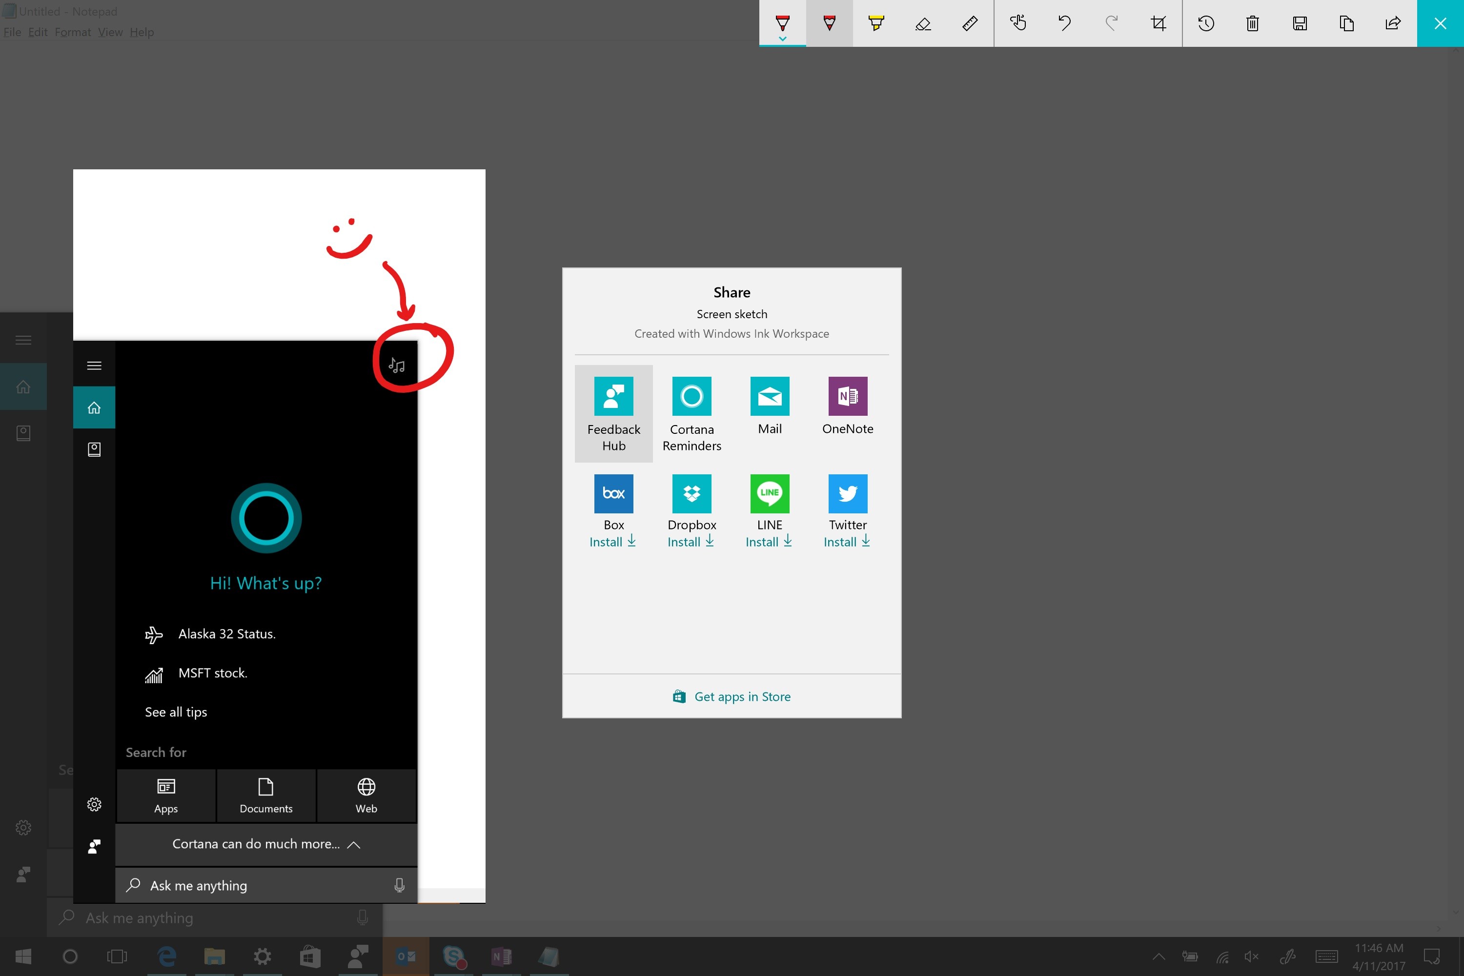Open the Cortana hamburger menu

click(94, 366)
